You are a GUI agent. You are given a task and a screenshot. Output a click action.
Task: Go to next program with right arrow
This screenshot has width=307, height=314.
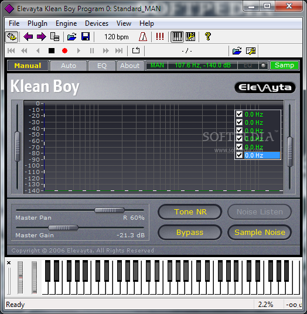tap(42, 37)
